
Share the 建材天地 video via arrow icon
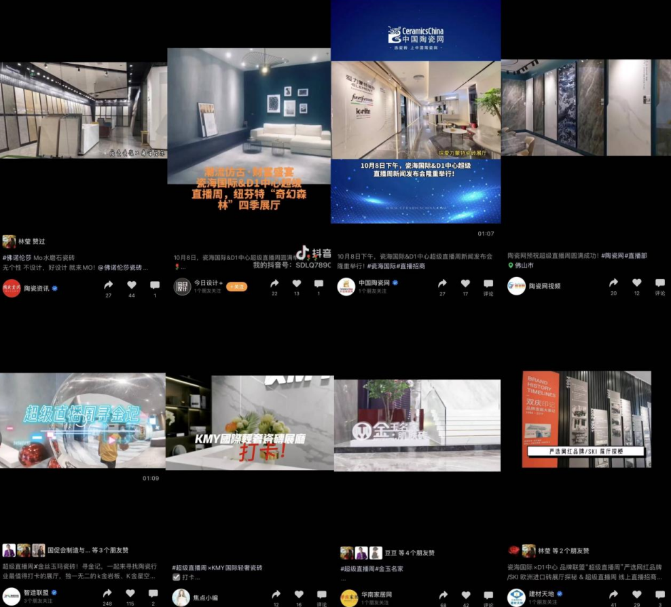[x=613, y=594]
